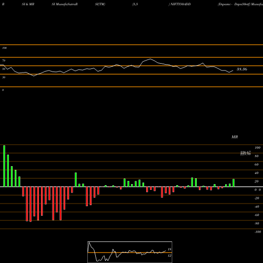
Task: Click the peak of the RSI line
Action: pyautogui.click(x=150, y=59)
